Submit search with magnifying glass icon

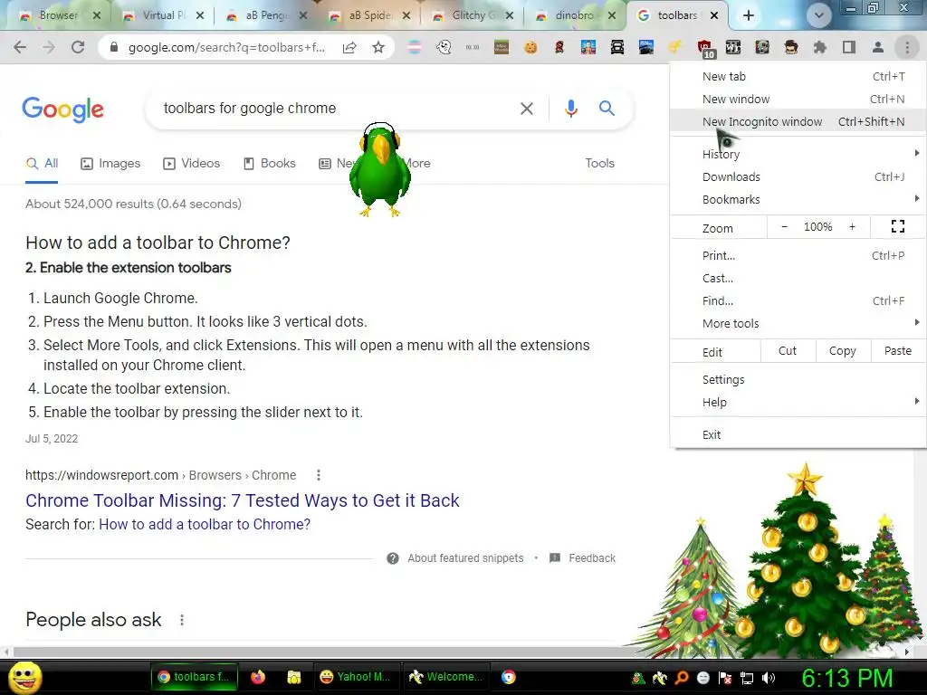click(607, 109)
